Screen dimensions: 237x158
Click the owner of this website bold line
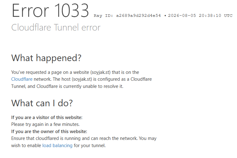pyautogui.click(x=49, y=132)
